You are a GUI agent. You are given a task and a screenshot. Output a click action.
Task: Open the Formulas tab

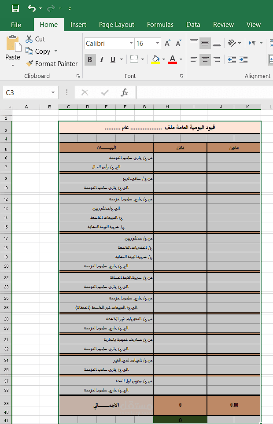click(x=160, y=25)
